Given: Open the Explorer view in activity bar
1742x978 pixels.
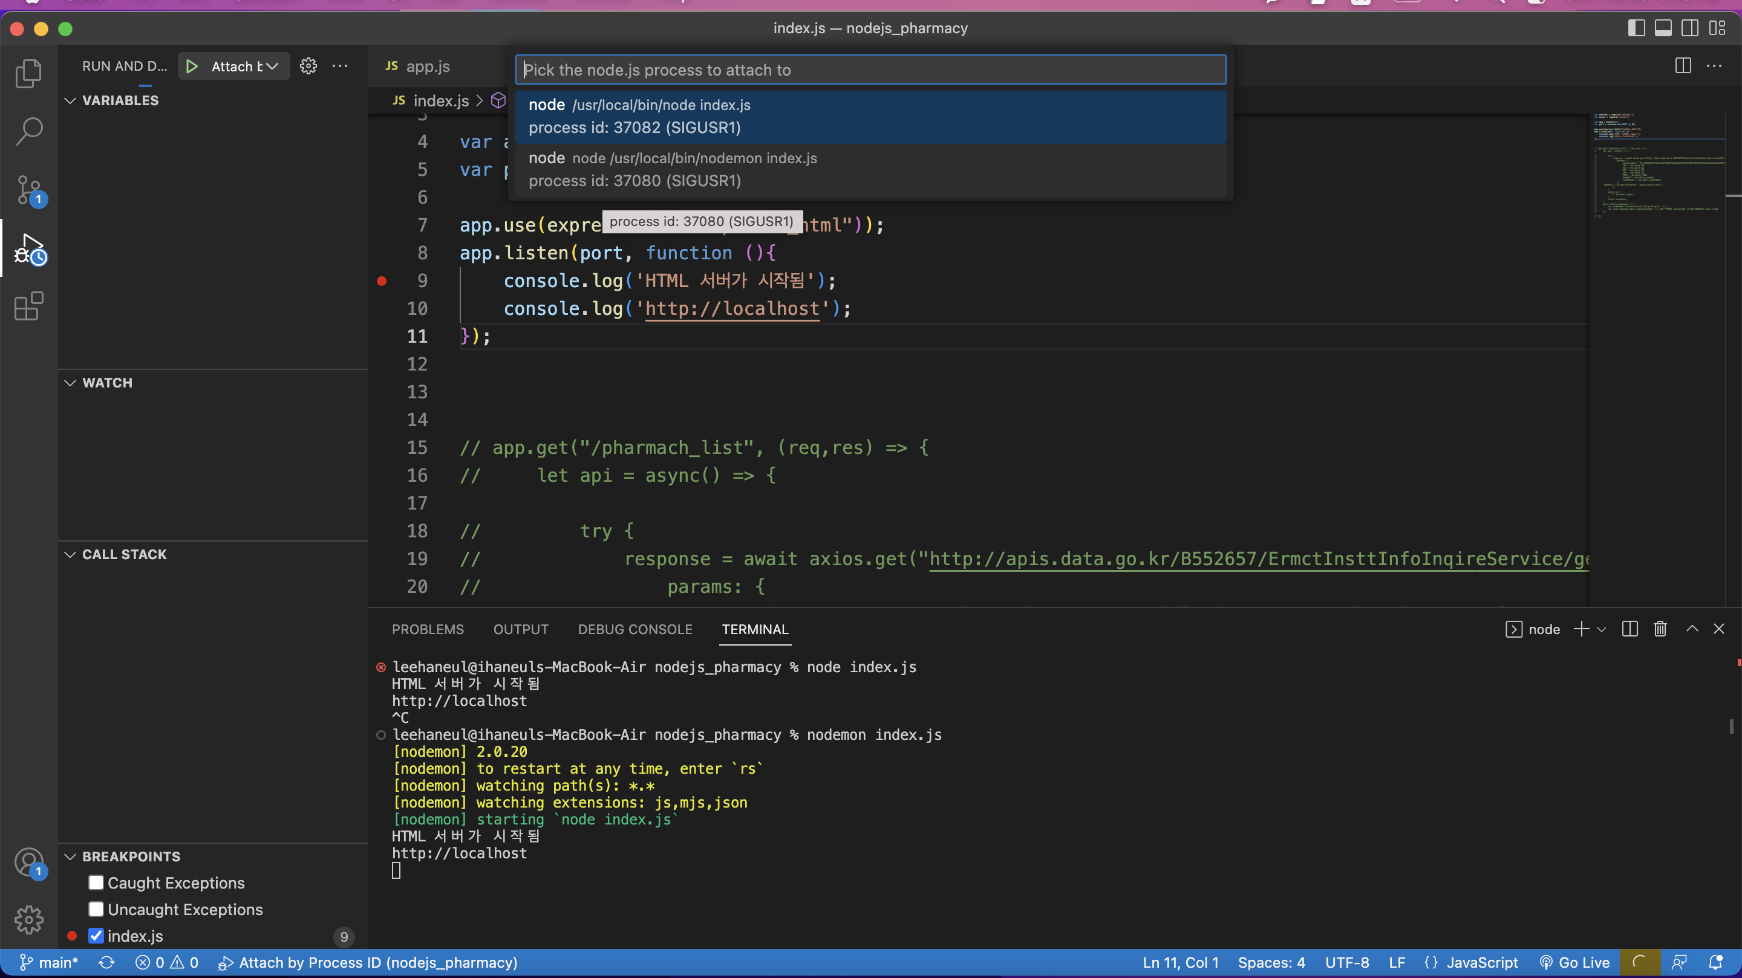Looking at the screenshot, I should [x=28, y=73].
